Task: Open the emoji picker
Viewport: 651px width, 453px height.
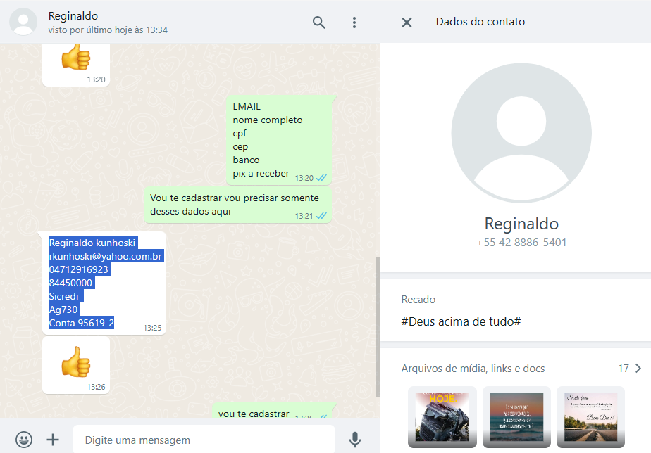Action: [24, 440]
